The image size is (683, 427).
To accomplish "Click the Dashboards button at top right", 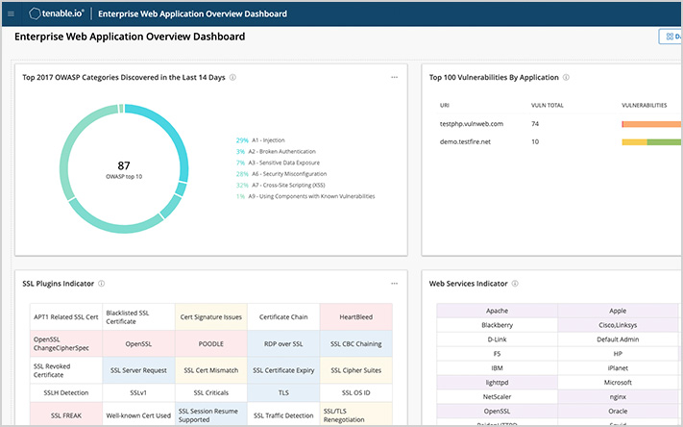I will coord(671,37).
